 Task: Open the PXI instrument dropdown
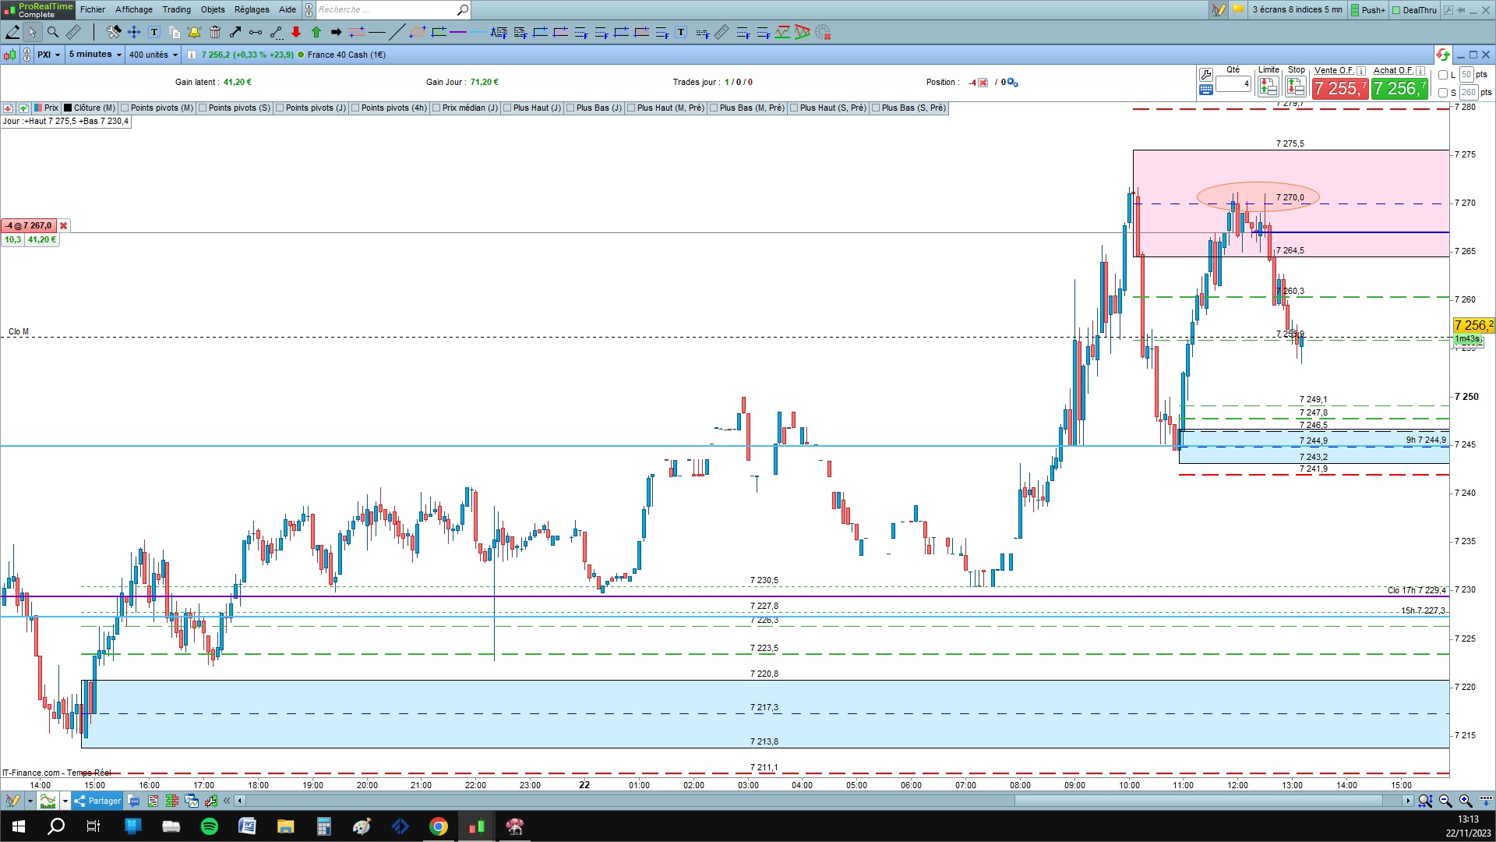[x=48, y=55]
